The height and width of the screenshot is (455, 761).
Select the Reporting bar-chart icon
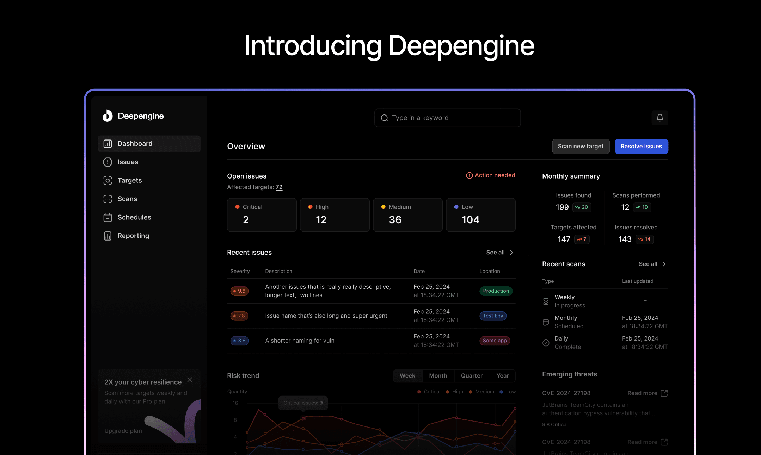pos(108,236)
